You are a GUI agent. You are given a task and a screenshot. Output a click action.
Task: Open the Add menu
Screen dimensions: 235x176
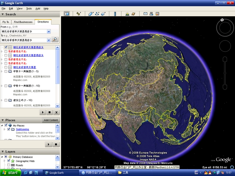click(x=38, y=9)
